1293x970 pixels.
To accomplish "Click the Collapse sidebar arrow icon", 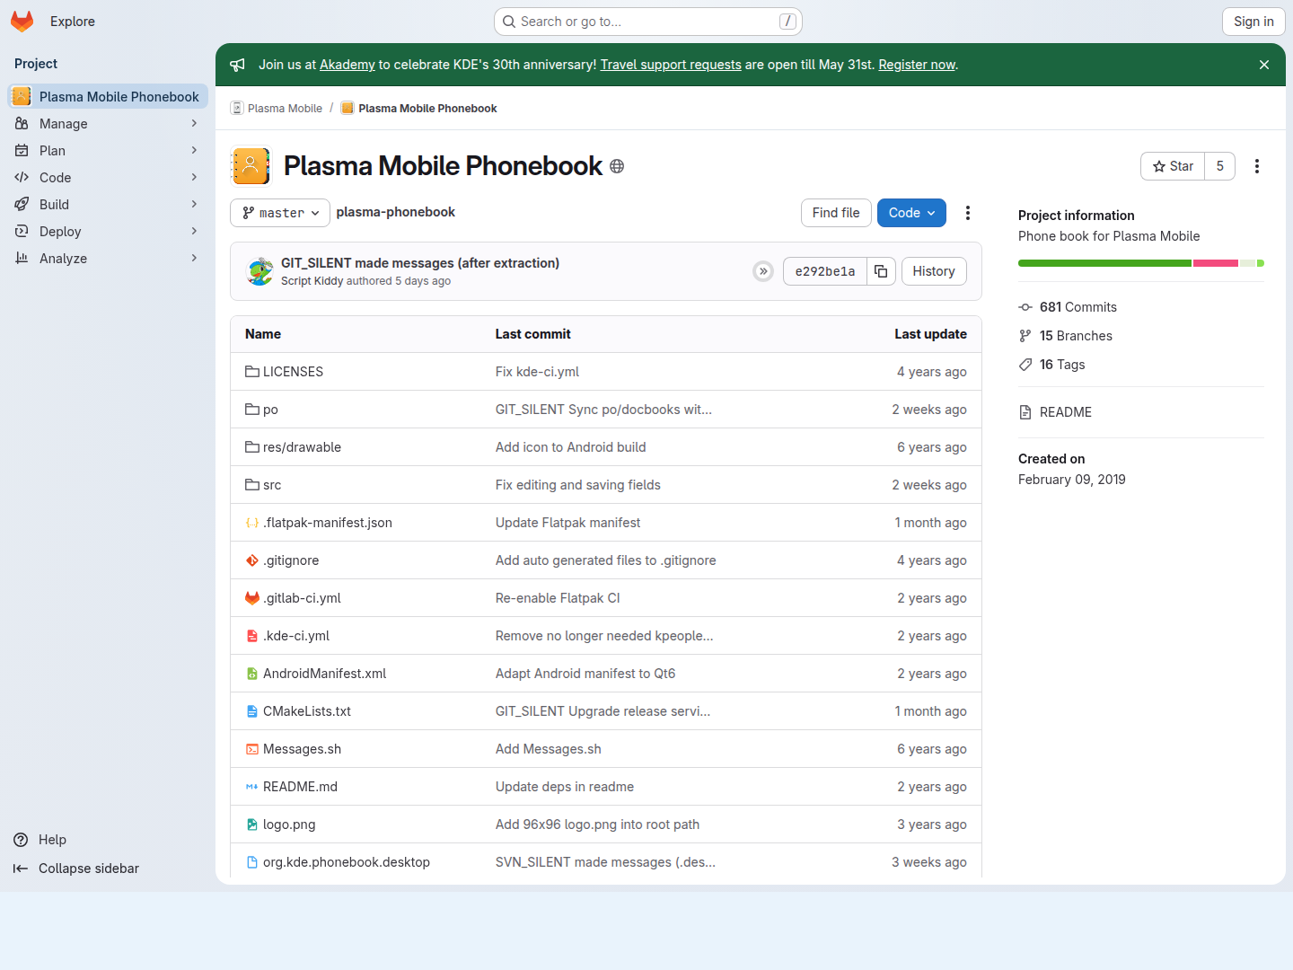I will coord(21,869).
